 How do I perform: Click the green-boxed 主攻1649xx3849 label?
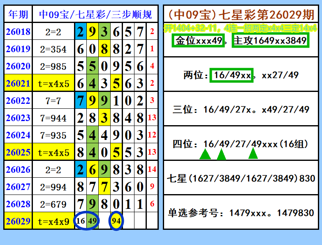[x=270, y=41]
